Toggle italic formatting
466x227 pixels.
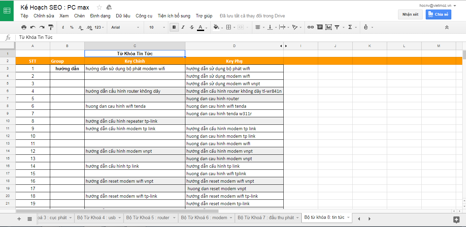coord(183,27)
